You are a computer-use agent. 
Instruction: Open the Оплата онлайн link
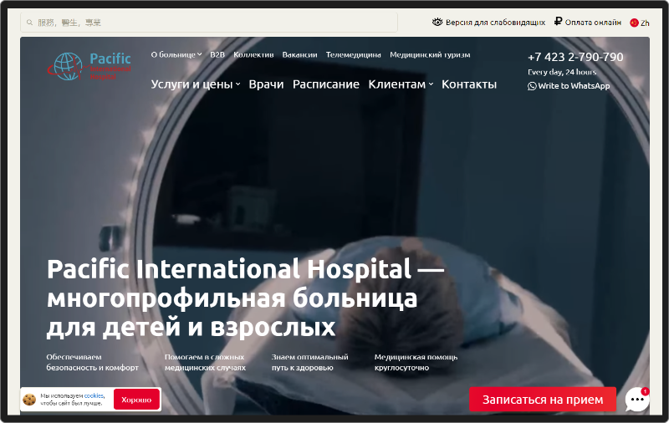click(593, 23)
